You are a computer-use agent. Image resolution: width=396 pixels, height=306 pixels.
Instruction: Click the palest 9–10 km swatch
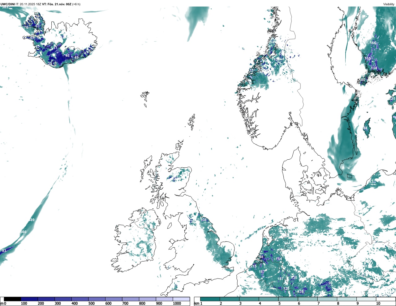pyautogui.click(x=366, y=299)
